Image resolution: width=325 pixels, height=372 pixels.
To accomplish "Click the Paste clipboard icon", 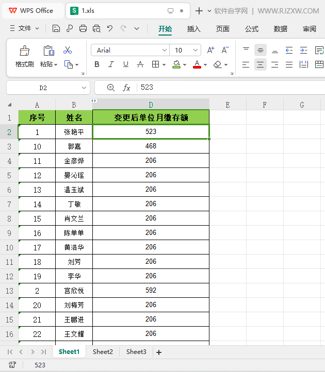I will [48, 50].
